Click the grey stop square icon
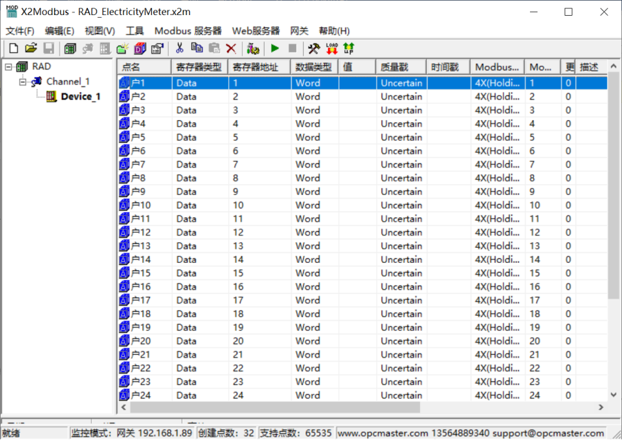622x440 pixels. click(292, 48)
